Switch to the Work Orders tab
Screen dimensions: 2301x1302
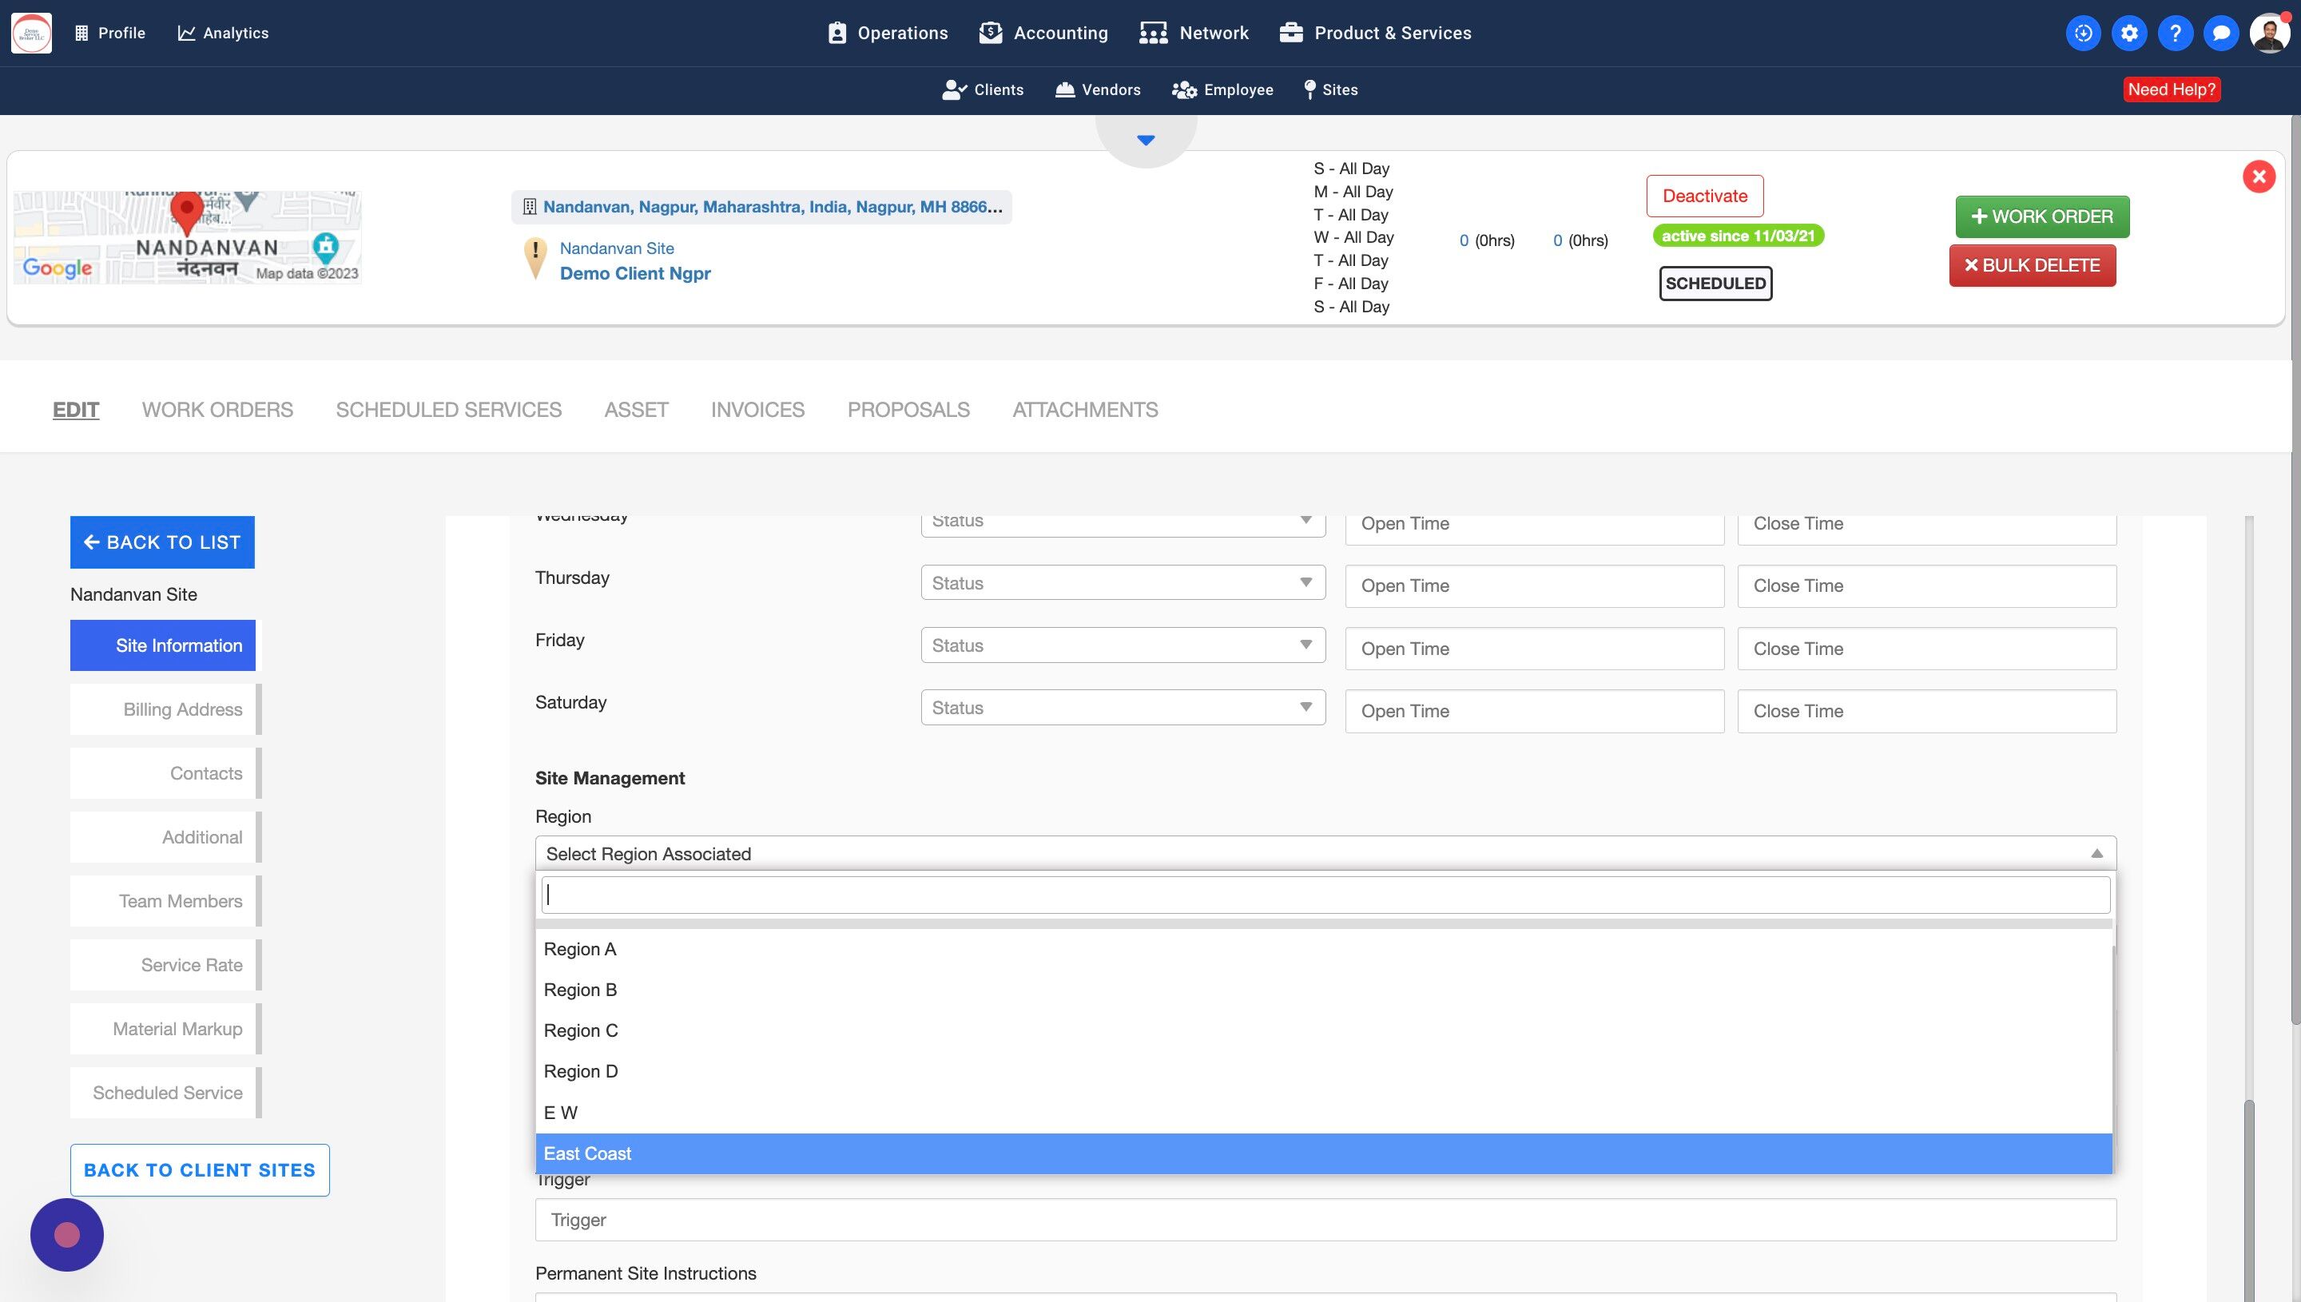pos(217,410)
